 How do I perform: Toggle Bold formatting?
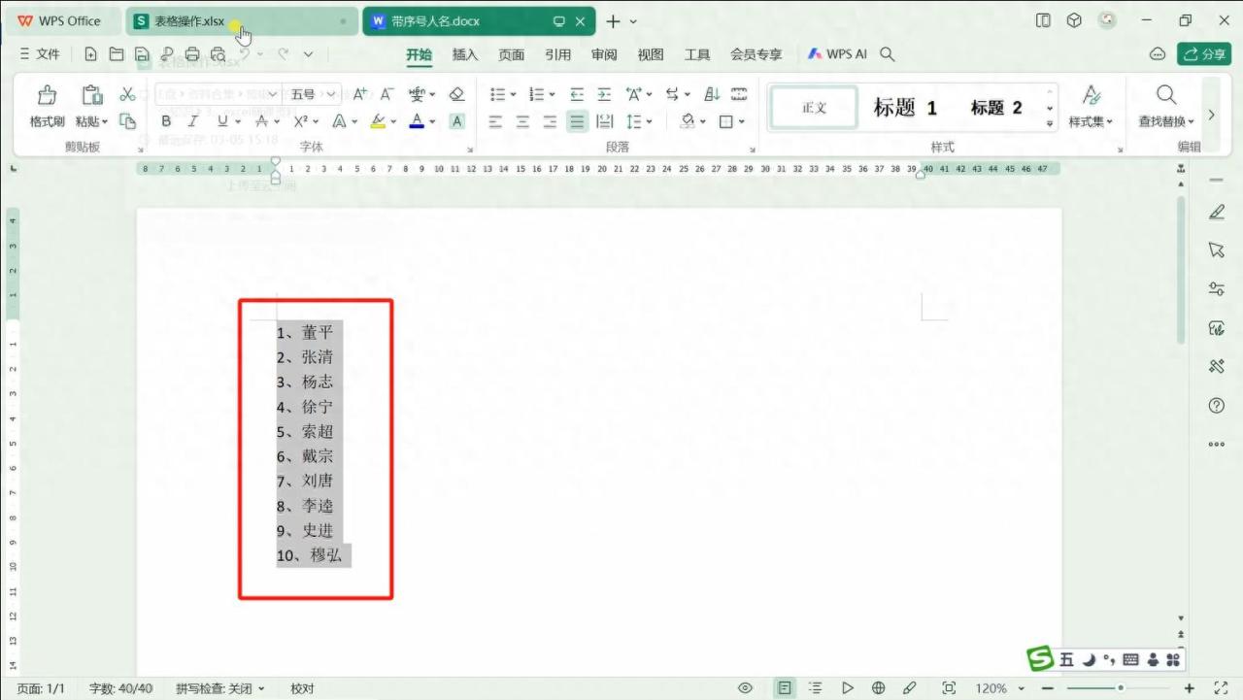coord(166,121)
